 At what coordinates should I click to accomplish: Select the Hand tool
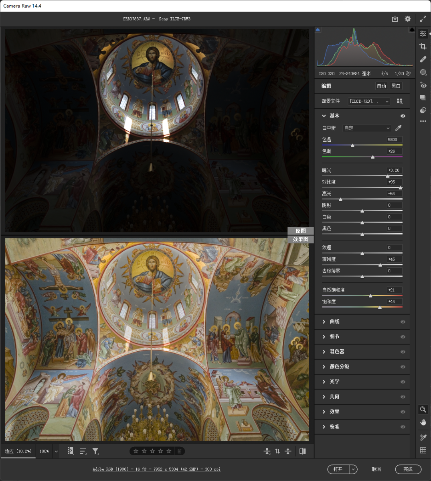click(423, 422)
